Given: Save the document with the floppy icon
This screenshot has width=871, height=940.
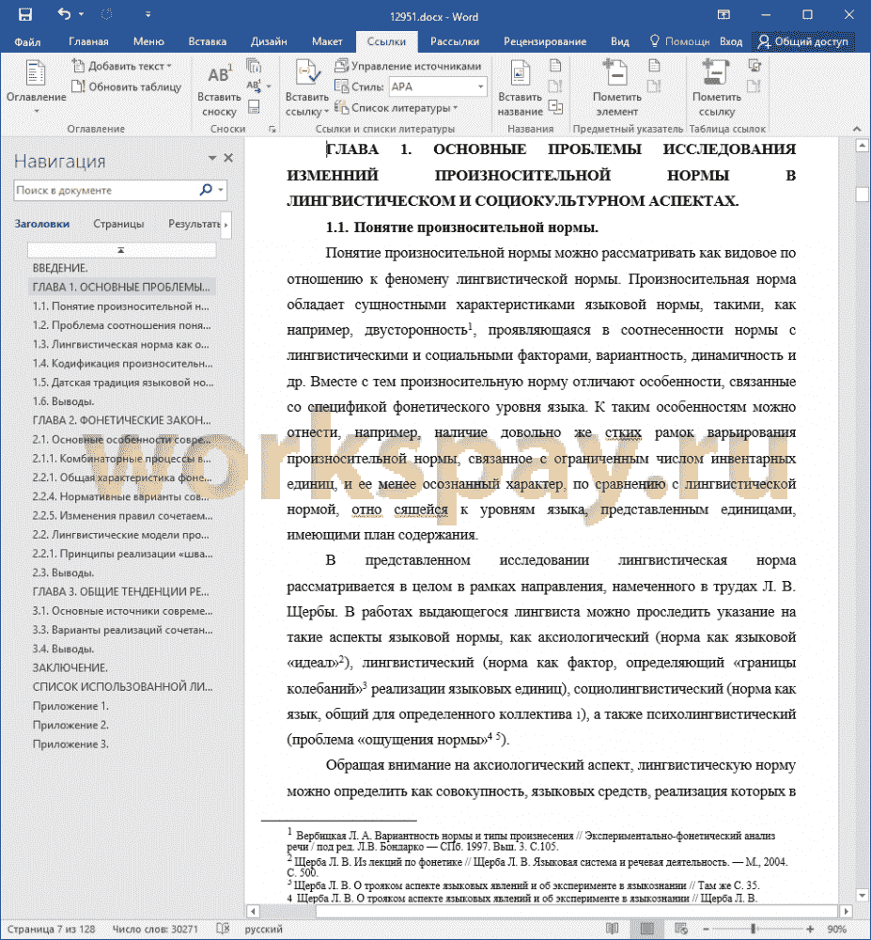Looking at the screenshot, I should click(x=25, y=15).
